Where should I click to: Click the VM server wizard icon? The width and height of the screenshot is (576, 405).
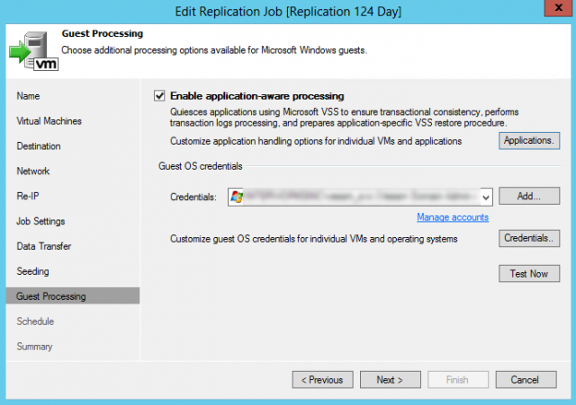tap(34, 50)
